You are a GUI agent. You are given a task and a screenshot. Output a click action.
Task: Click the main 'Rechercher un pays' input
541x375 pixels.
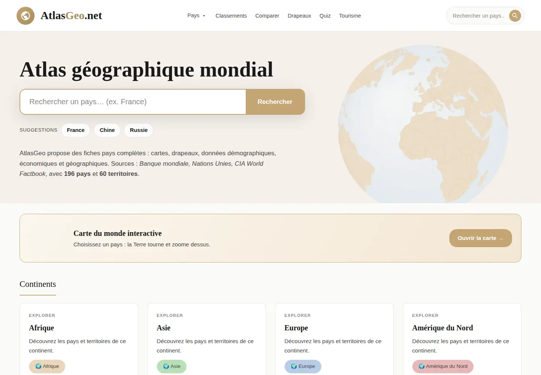[x=133, y=102]
